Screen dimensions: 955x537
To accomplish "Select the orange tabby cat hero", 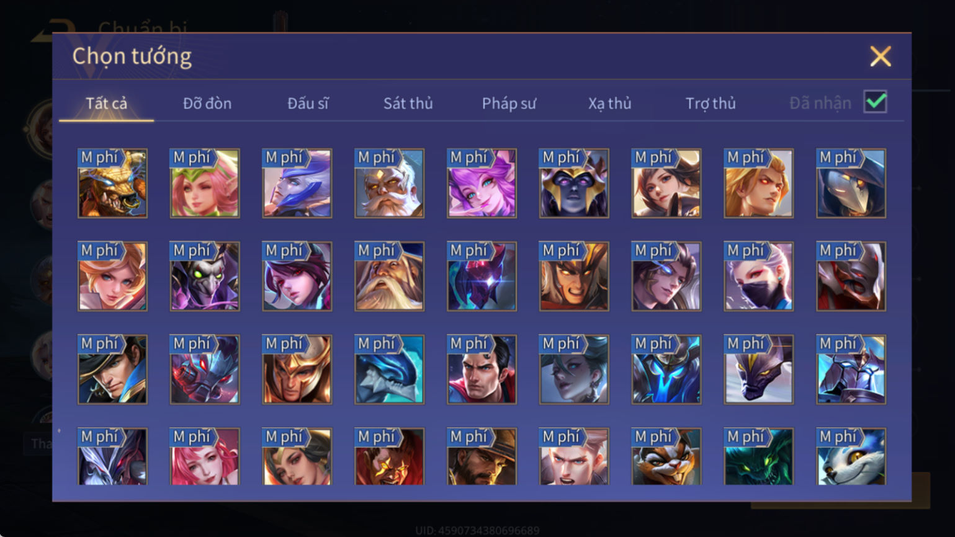I will 666,456.
